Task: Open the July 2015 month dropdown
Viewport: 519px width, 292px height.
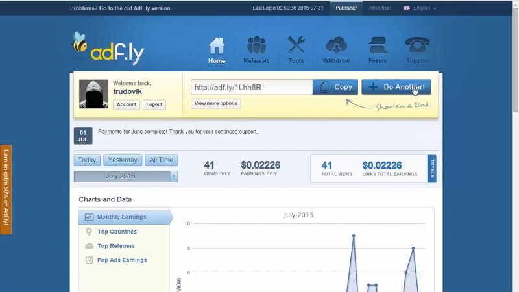Action: pos(126,176)
